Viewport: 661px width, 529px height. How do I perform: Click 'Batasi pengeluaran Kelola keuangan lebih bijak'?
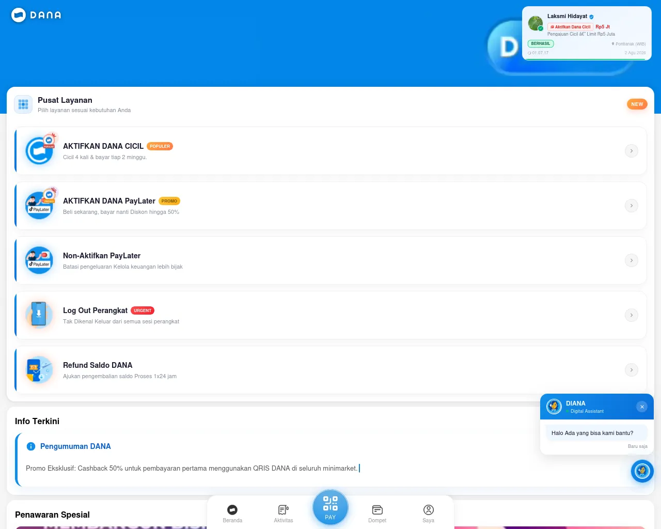coord(123,267)
